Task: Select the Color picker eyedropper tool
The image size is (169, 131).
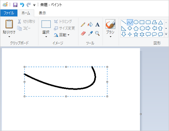Action: click(x=90, y=33)
